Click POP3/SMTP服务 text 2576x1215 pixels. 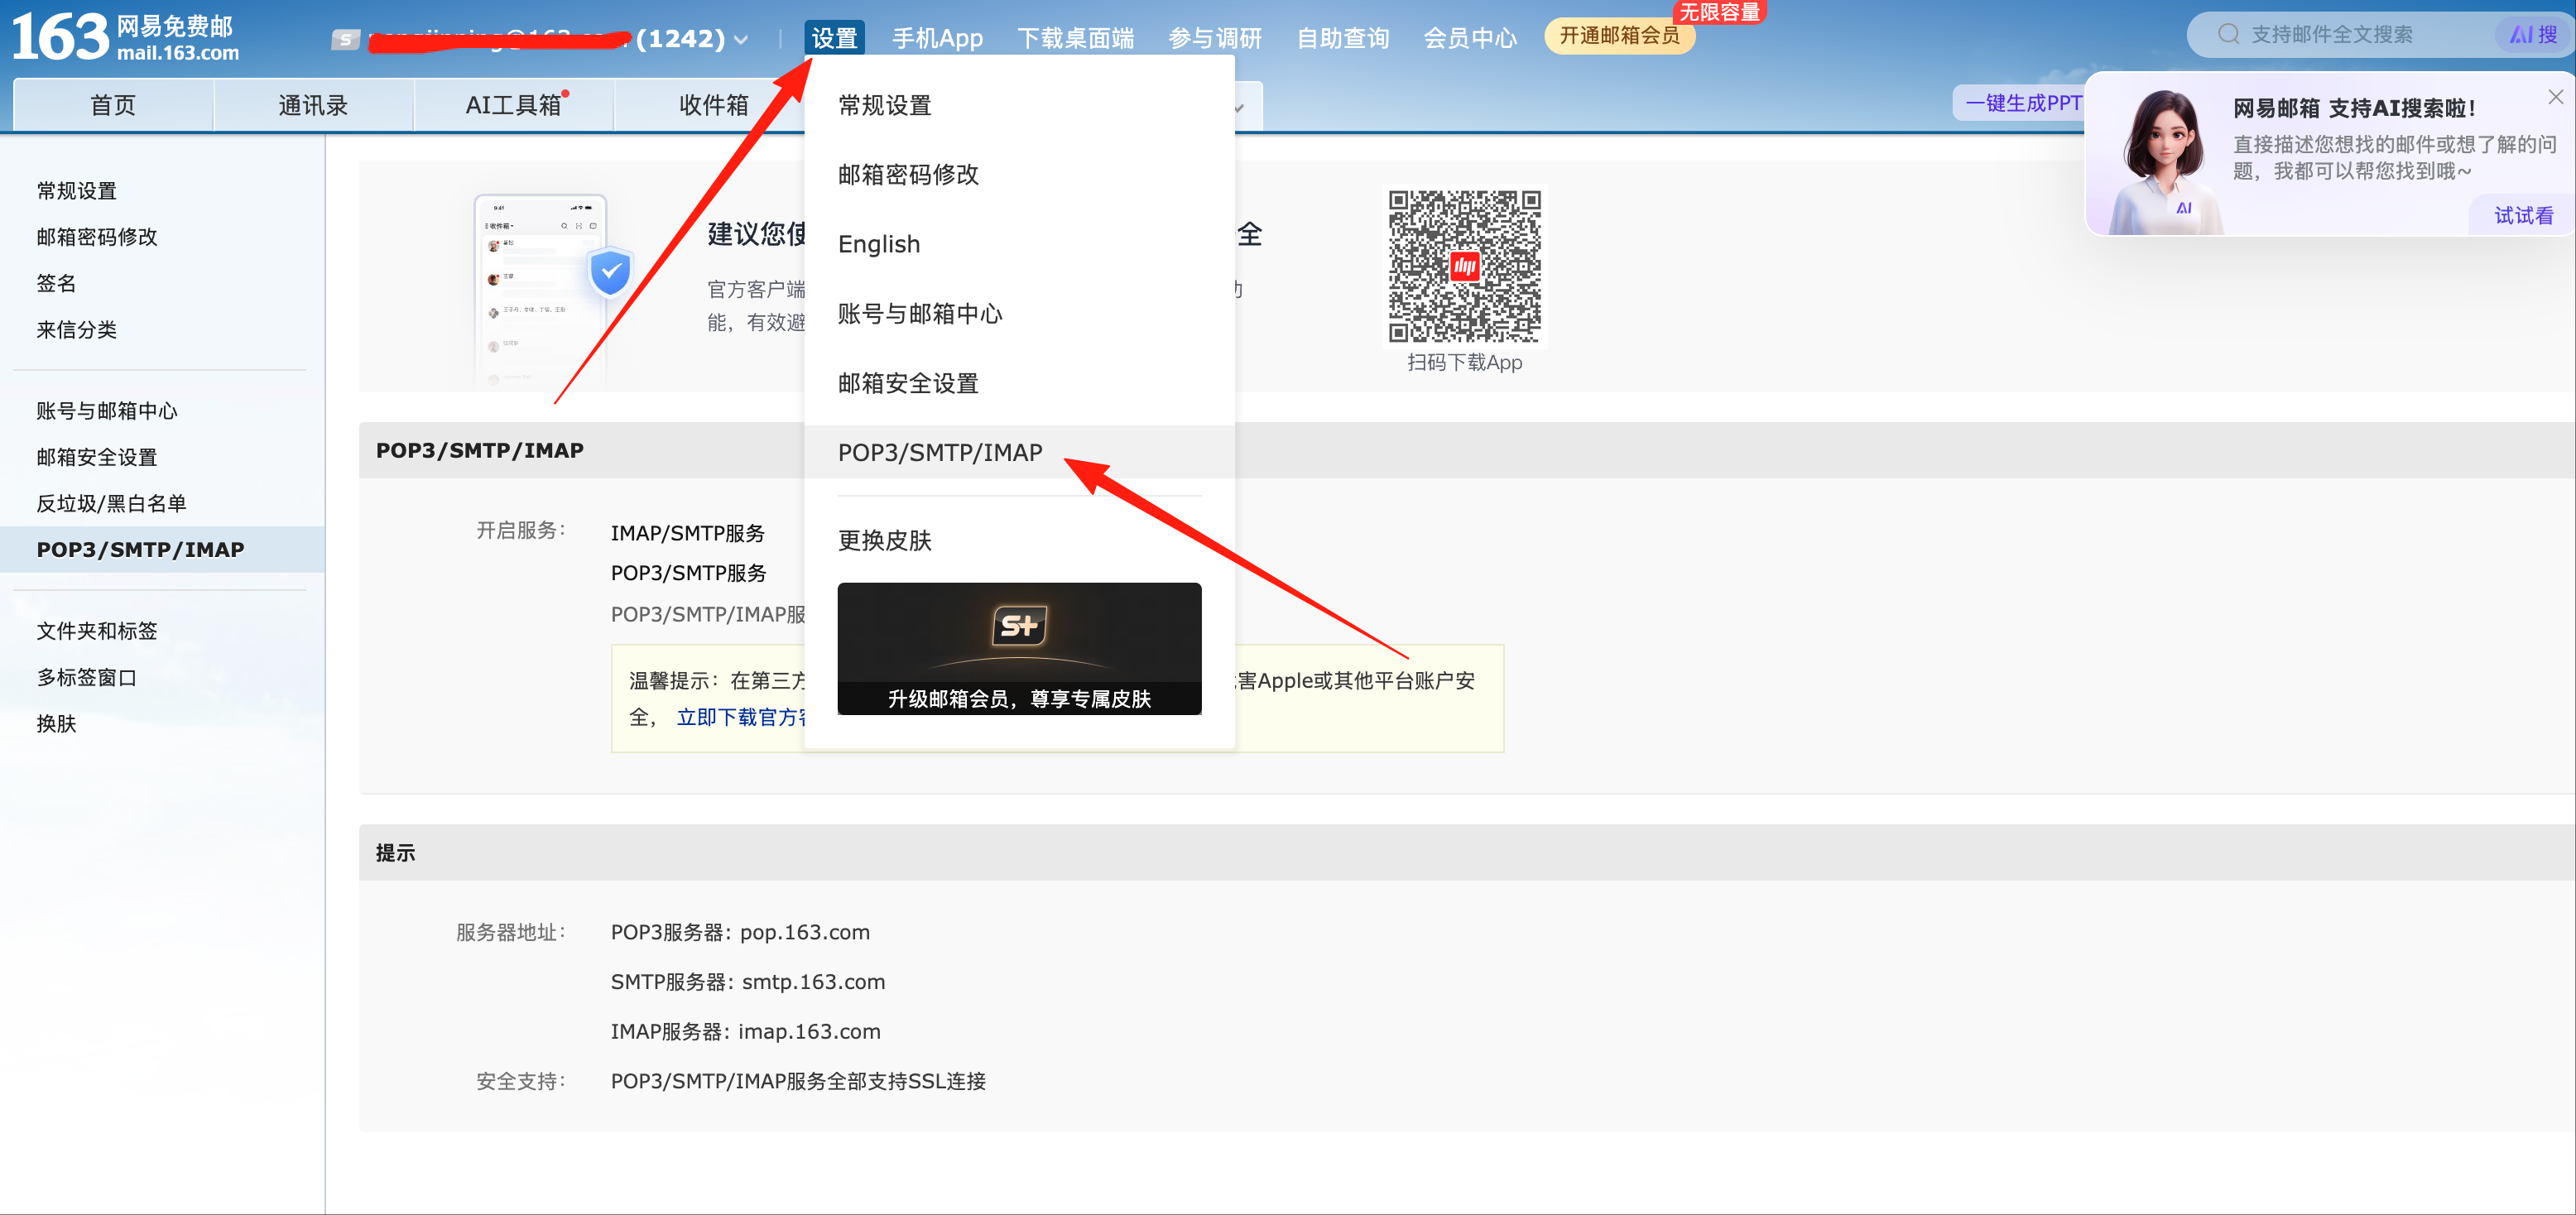pyautogui.click(x=689, y=573)
